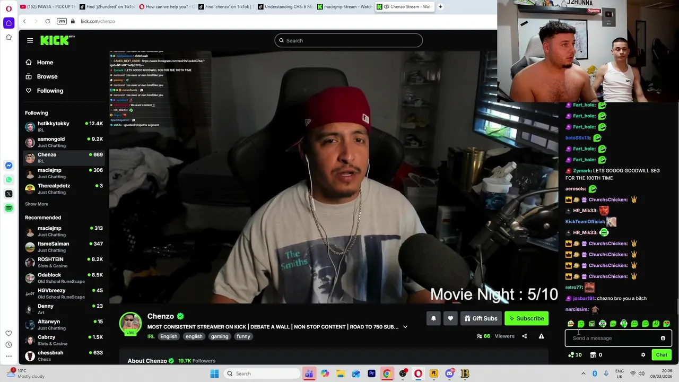Open Odablock recommended channel
This screenshot has width=679, height=382.
[64, 278]
